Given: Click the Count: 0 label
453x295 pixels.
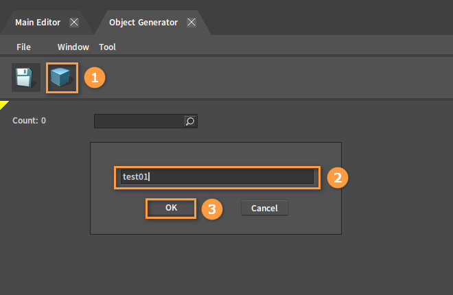Looking at the screenshot, I should 30,120.
